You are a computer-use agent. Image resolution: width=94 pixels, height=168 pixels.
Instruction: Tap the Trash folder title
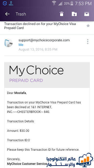21,14
